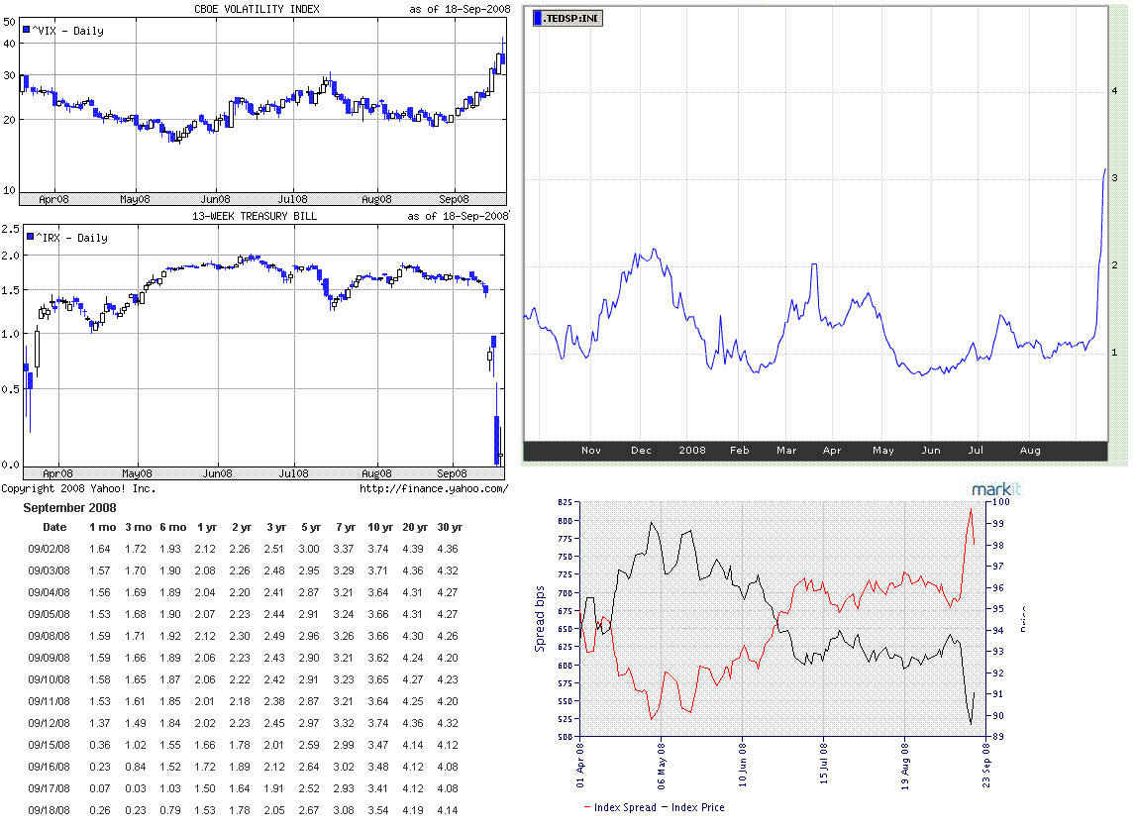Click the black Index Price legend entry

[692, 807]
